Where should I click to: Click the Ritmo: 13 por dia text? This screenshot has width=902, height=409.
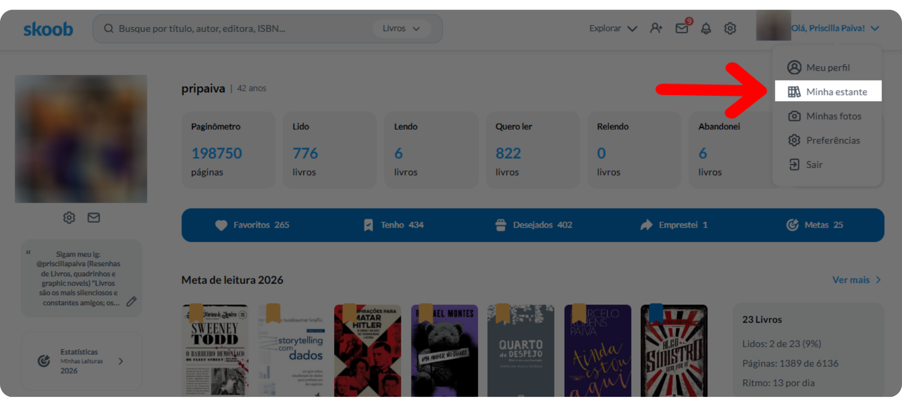tap(778, 383)
